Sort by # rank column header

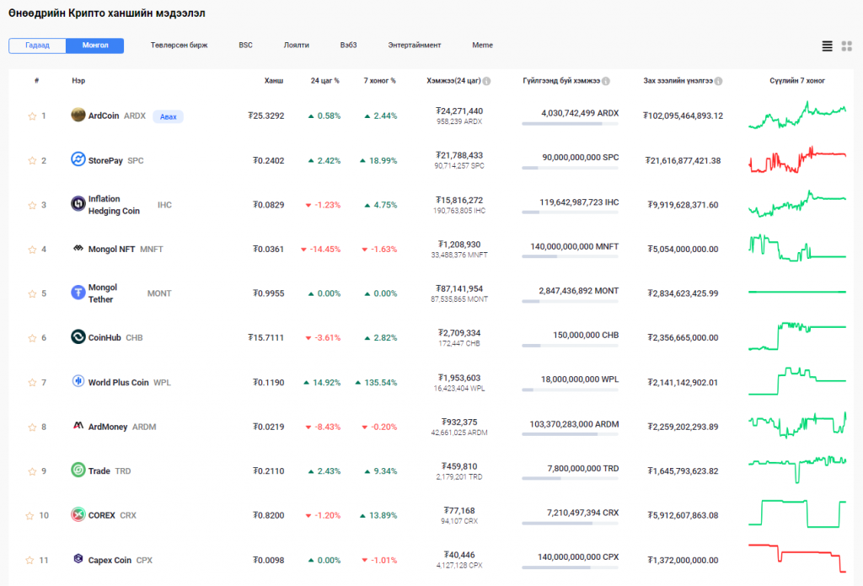pyautogui.click(x=37, y=81)
